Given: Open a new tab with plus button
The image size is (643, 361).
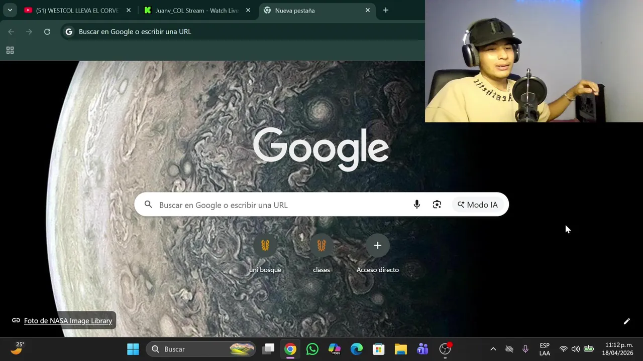Looking at the screenshot, I should [x=386, y=10].
